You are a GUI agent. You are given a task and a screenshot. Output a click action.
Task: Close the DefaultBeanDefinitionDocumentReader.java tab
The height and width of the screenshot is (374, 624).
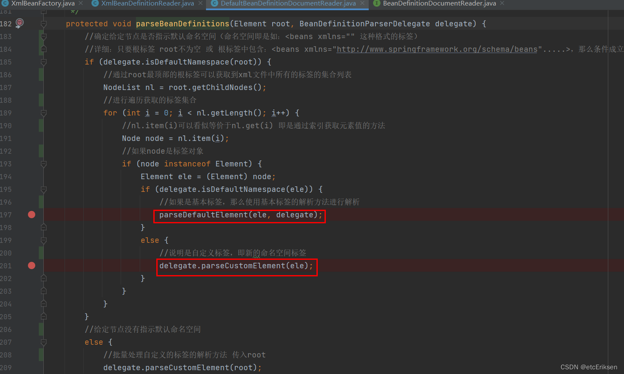pyautogui.click(x=362, y=3)
